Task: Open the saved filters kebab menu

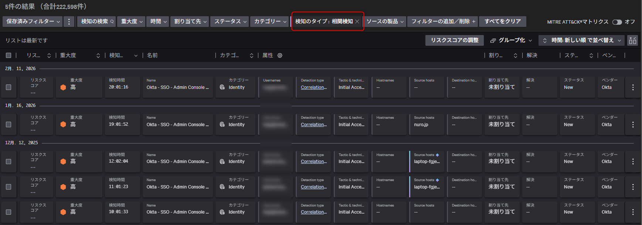Action: coord(69,22)
